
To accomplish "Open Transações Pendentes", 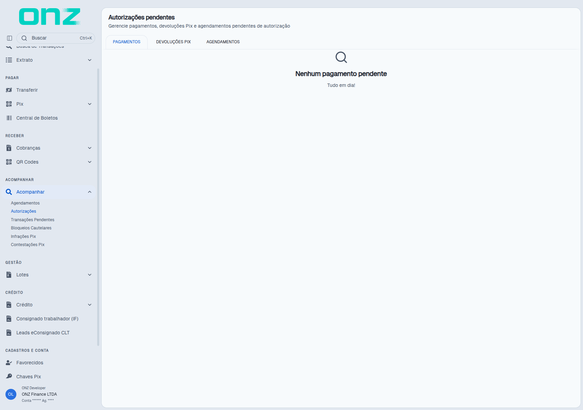I will [32, 220].
